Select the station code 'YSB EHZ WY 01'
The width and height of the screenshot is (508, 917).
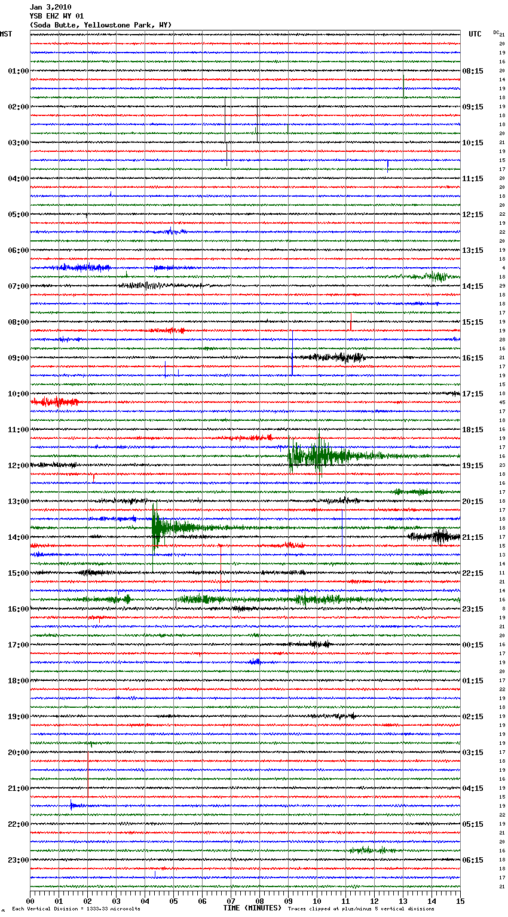point(57,16)
